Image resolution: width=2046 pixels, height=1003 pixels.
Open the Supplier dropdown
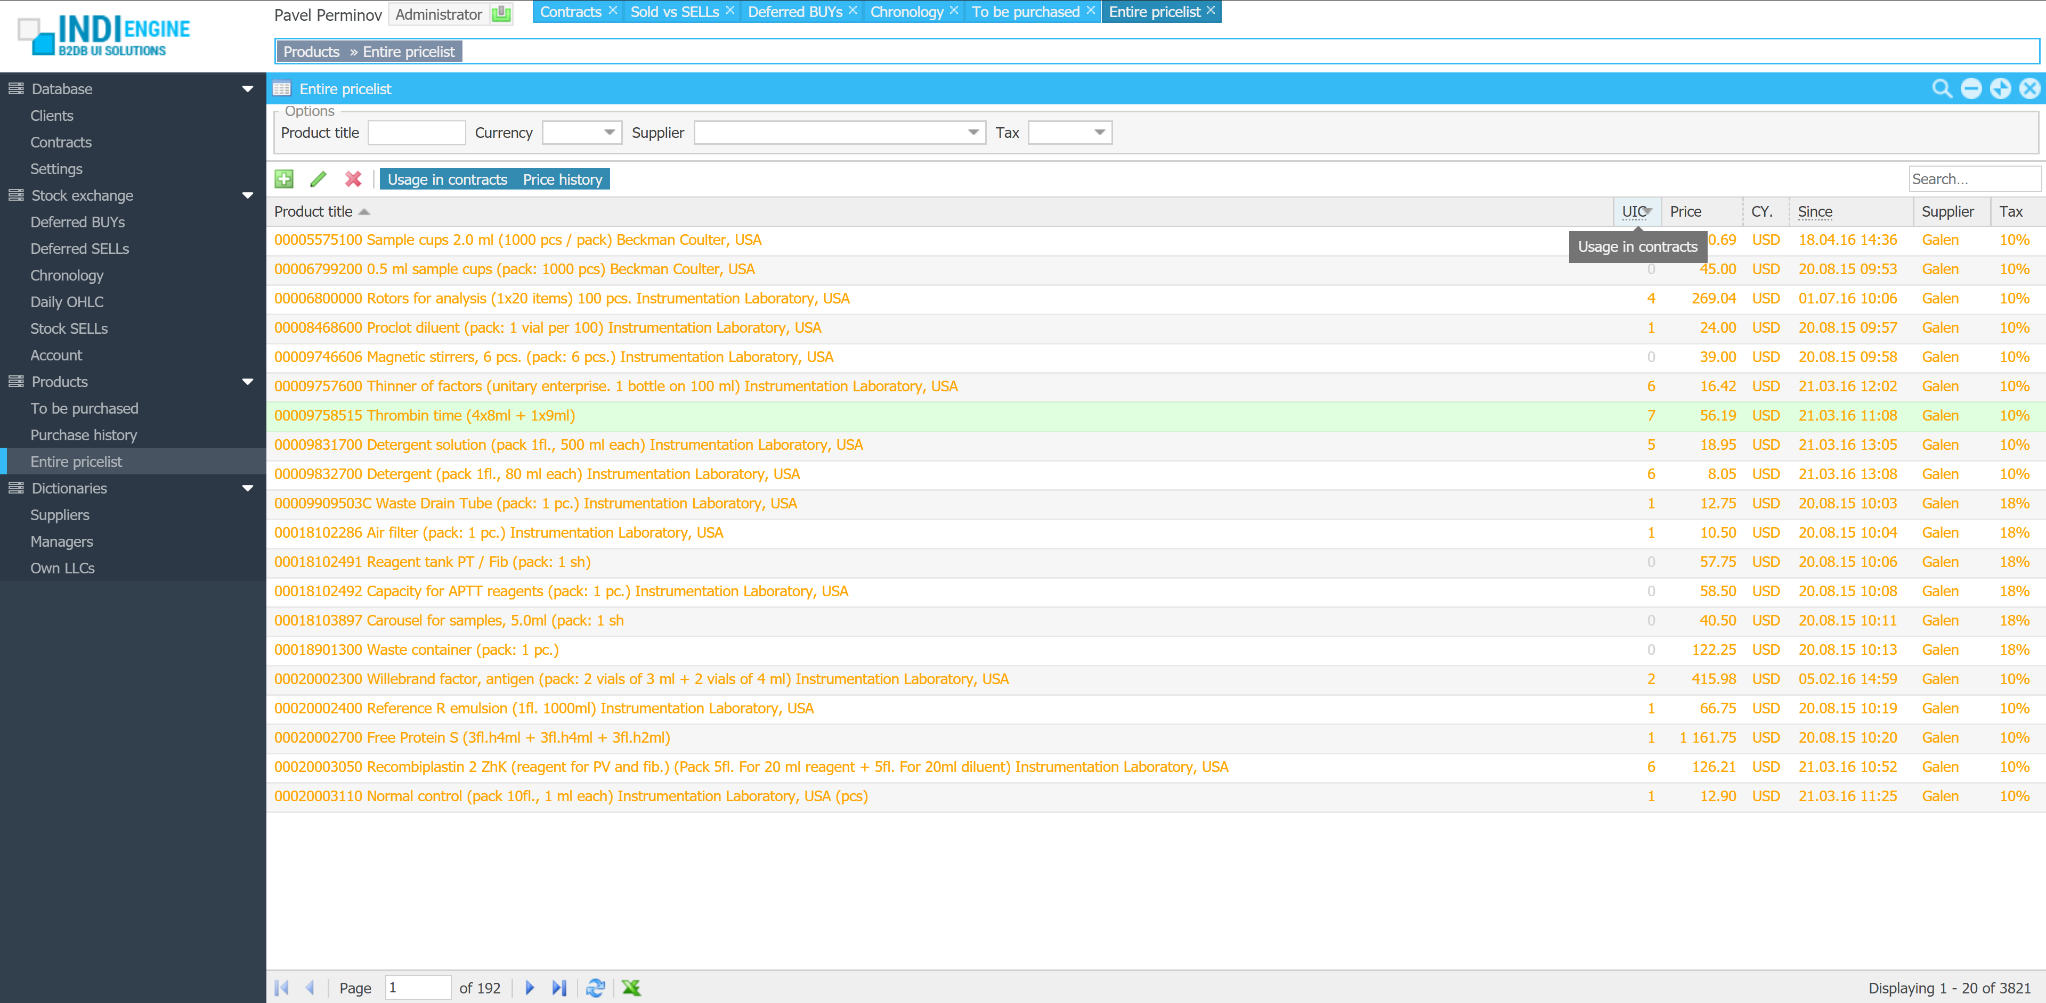(973, 133)
